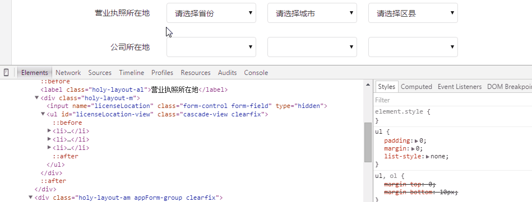Expand the first li node
The image size is (532, 202).
pyautogui.click(x=49, y=130)
